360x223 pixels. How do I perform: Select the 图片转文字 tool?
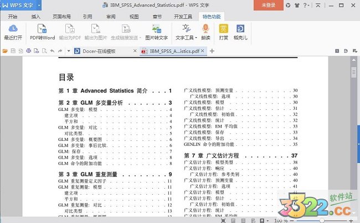[156, 32]
